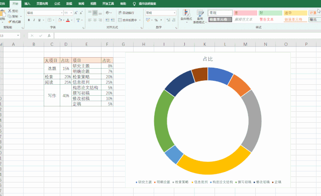The height and width of the screenshot is (196, 321).
Task: Toggle middle vertical alignment
Action: 95,13
